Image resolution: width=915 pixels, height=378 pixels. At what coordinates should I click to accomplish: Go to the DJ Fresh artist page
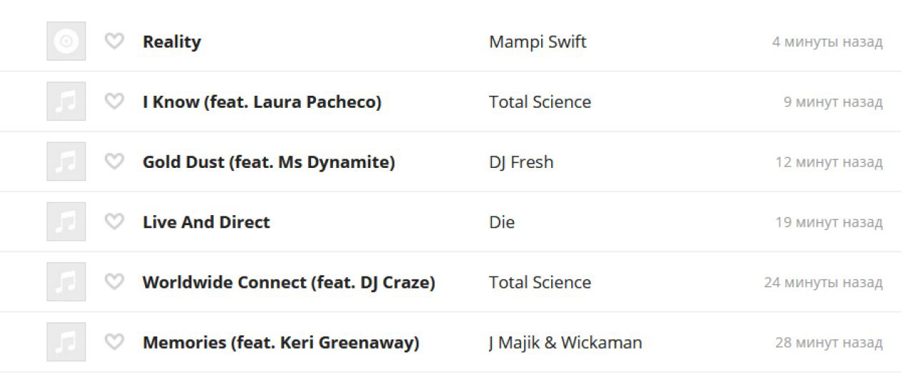coord(521,162)
